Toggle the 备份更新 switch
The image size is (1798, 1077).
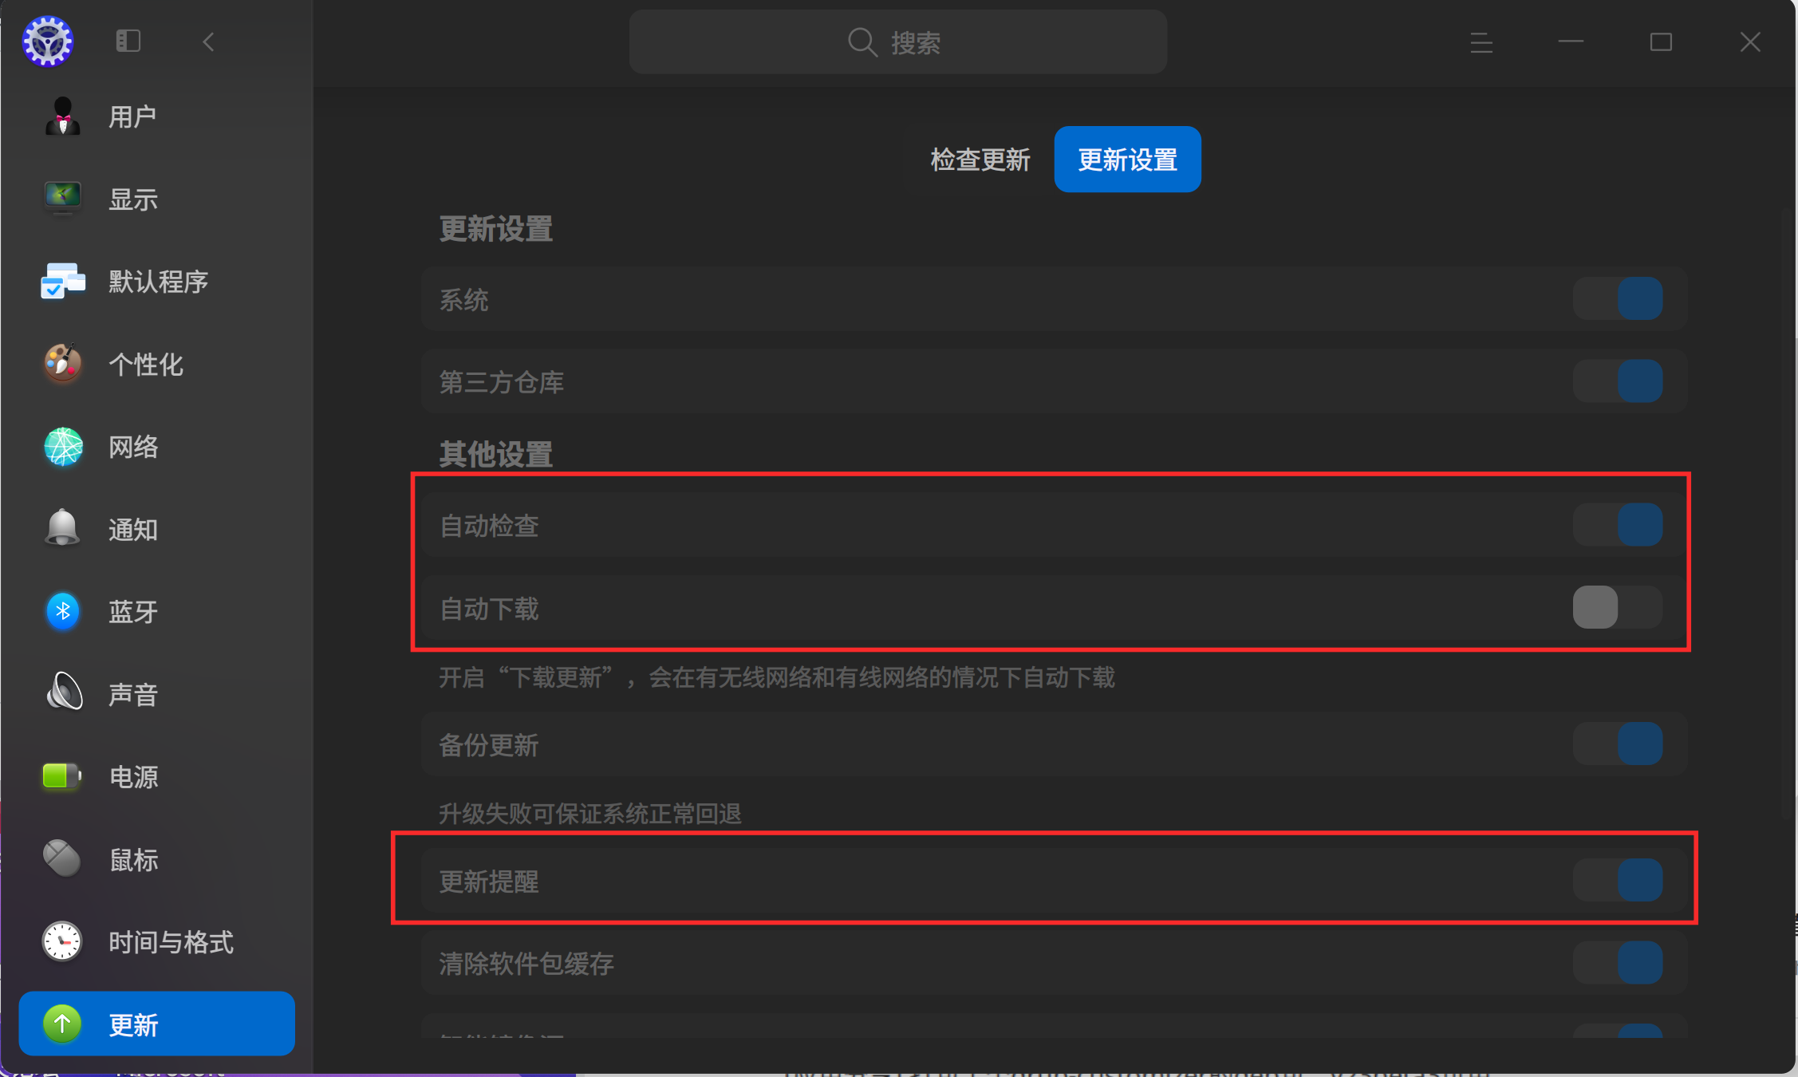pyautogui.click(x=1618, y=744)
